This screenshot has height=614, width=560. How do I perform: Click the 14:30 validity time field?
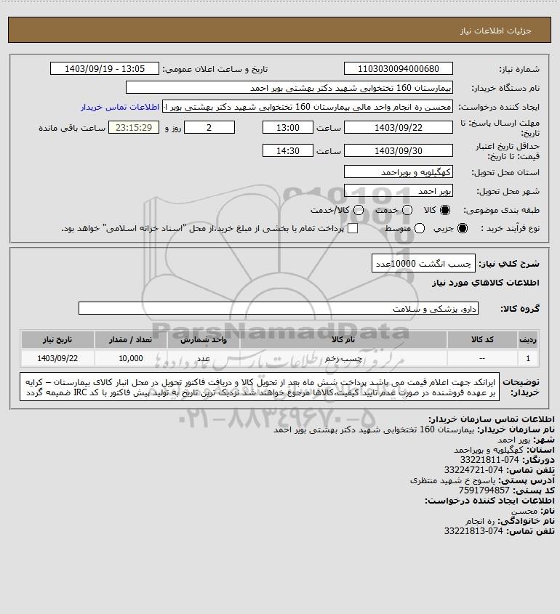[288, 150]
